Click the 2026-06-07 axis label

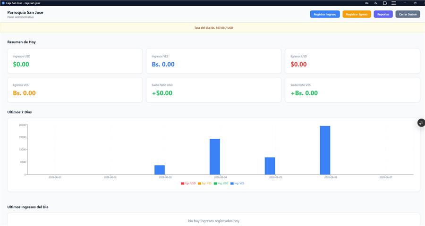386,177
